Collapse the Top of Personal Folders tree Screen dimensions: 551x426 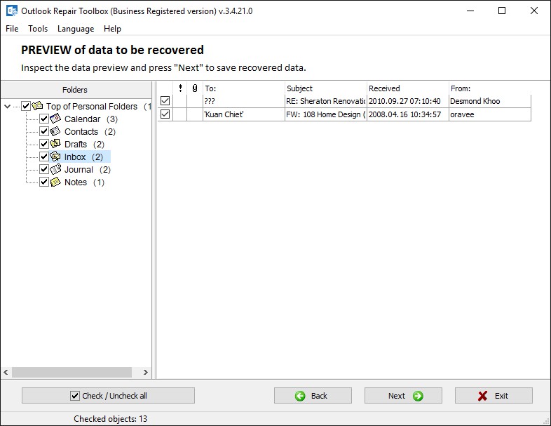(8, 107)
